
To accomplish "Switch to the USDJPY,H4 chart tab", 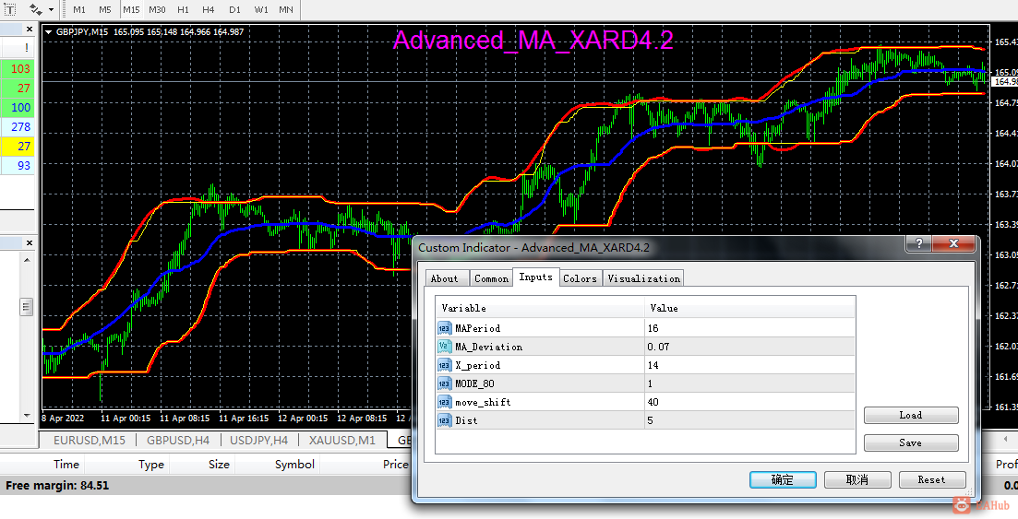I will coord(258,440).
